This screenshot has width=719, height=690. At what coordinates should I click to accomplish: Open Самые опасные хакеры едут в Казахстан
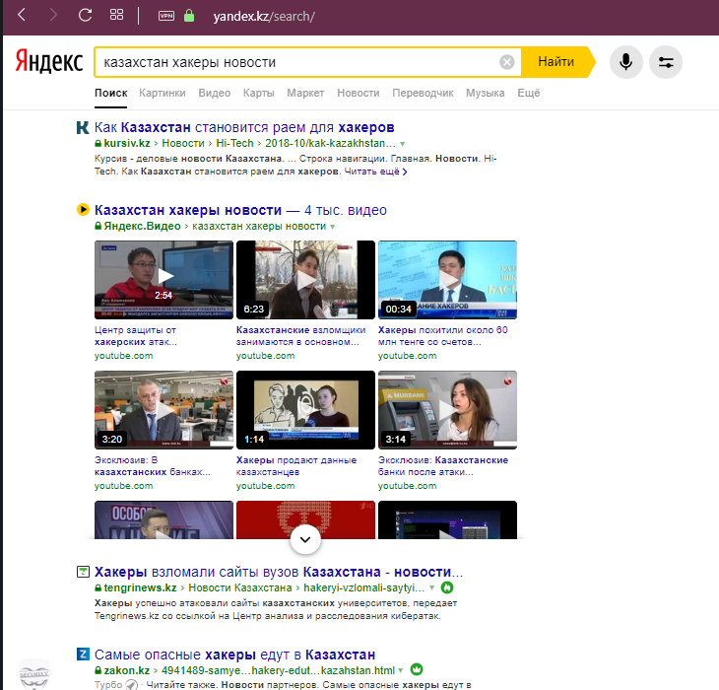click(x=234, y=655)
